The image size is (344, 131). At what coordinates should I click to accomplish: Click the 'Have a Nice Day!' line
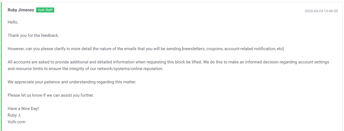pos(23,109)
